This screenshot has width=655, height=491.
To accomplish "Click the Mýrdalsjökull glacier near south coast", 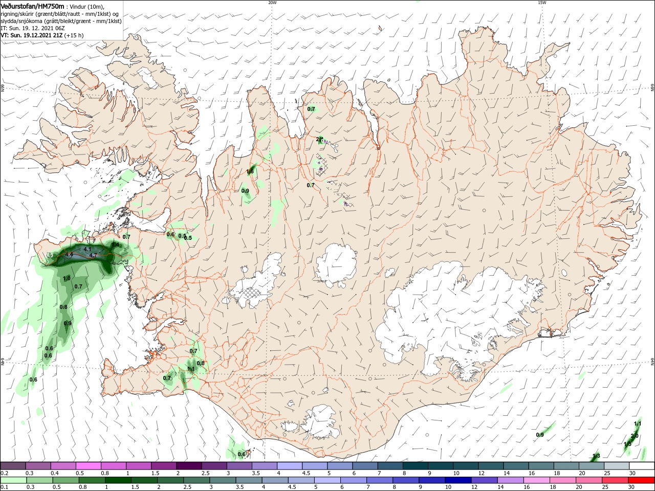I will (x=320, y=420).
